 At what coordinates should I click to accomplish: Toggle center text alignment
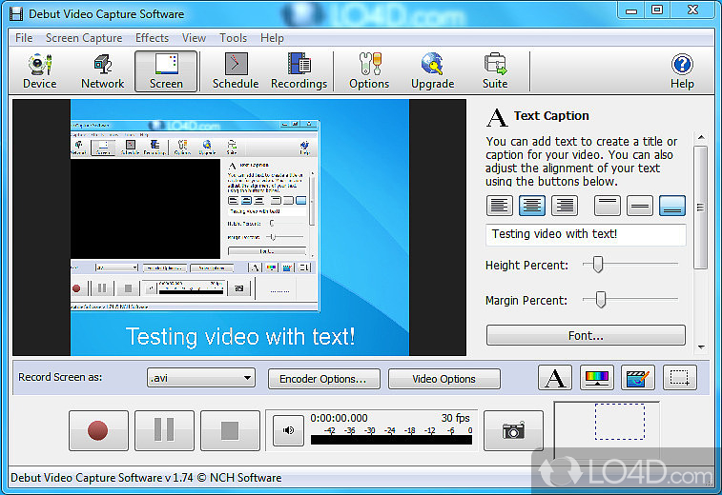coord(532,205)
